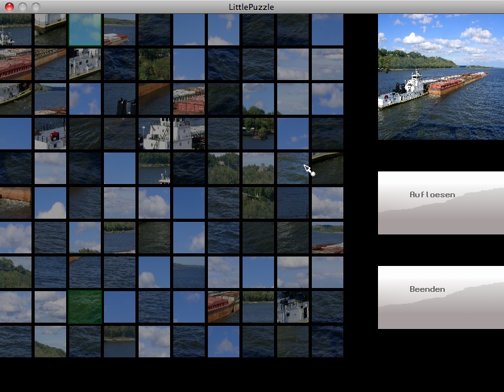This screenshot has height=392, width=504.
Task: Select the tile with small white boat below treeline
Action: 154,168
